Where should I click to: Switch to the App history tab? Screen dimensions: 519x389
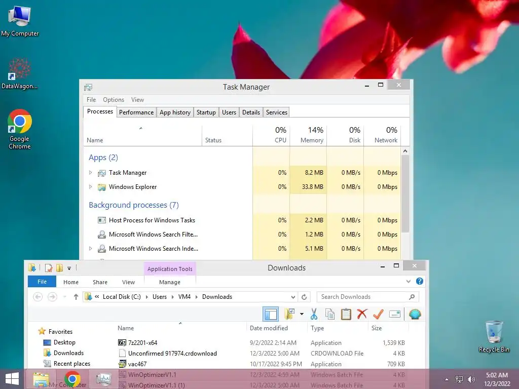tap(175, 112)
